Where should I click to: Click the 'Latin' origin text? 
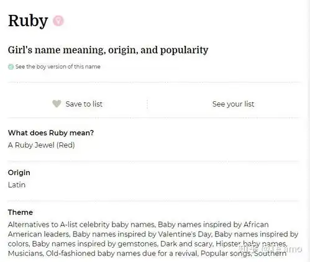click(x=17, y=184)
